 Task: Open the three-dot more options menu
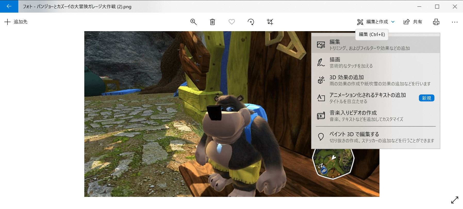tap(455, 22)
